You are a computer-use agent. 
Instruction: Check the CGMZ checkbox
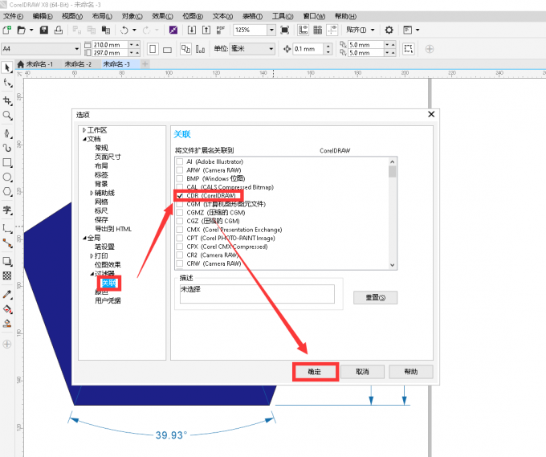pyautogui.click(x=180, y=213)
